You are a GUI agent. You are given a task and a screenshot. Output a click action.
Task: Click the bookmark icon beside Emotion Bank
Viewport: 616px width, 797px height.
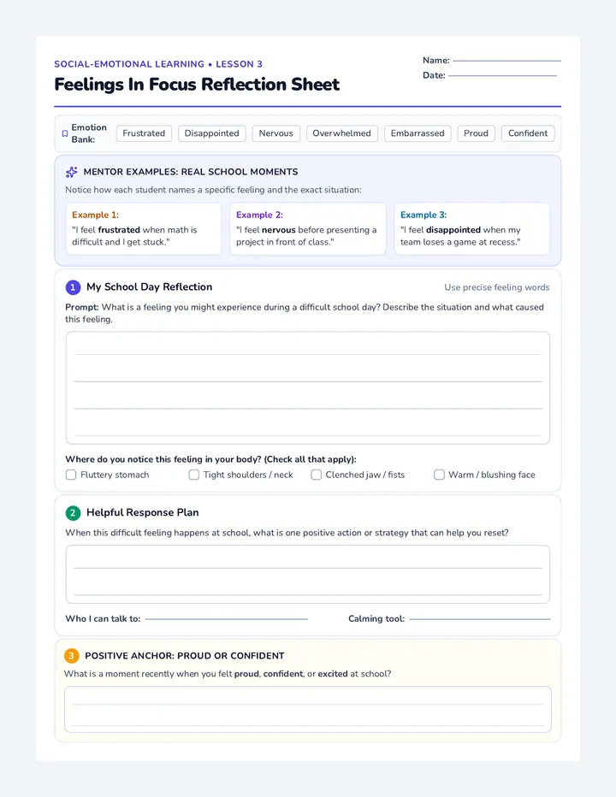tap(65, 133)
